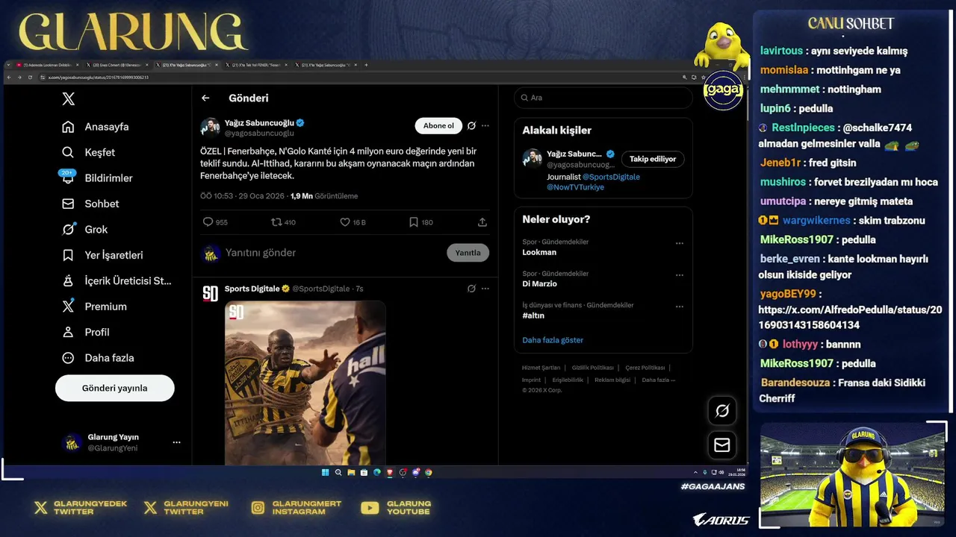Go to Anasayfa in sidebar
The width and height of the screenshot is (956, 537).
[96, 127]
